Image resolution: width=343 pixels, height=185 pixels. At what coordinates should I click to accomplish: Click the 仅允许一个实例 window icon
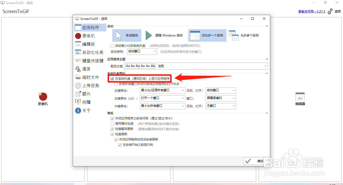point(195,35)
